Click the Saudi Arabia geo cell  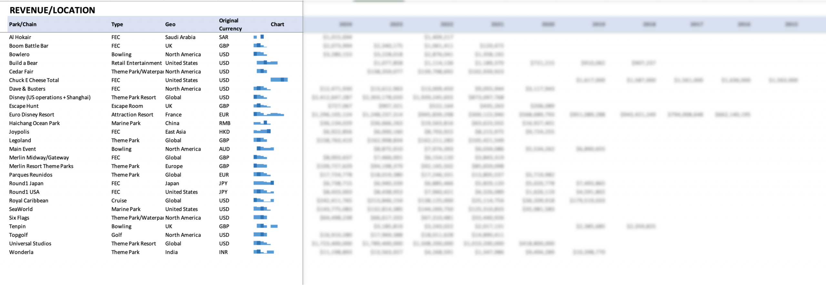tap(180, 37)
